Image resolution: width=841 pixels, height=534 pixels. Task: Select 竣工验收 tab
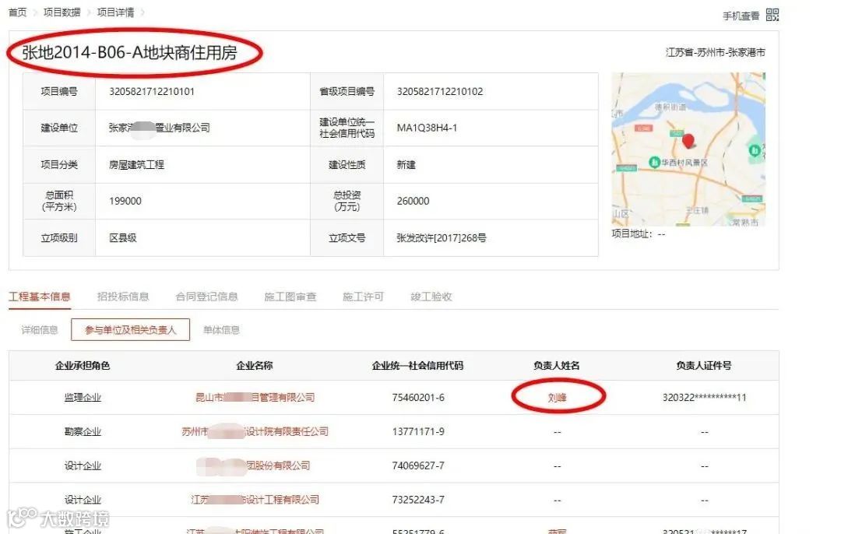431,297
